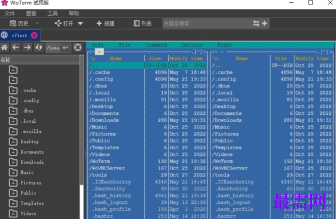Open the 文件 menu
Image resolution: width=336 pixels, height=219 pixels.
pyautogui.click(x=10, y=14)
